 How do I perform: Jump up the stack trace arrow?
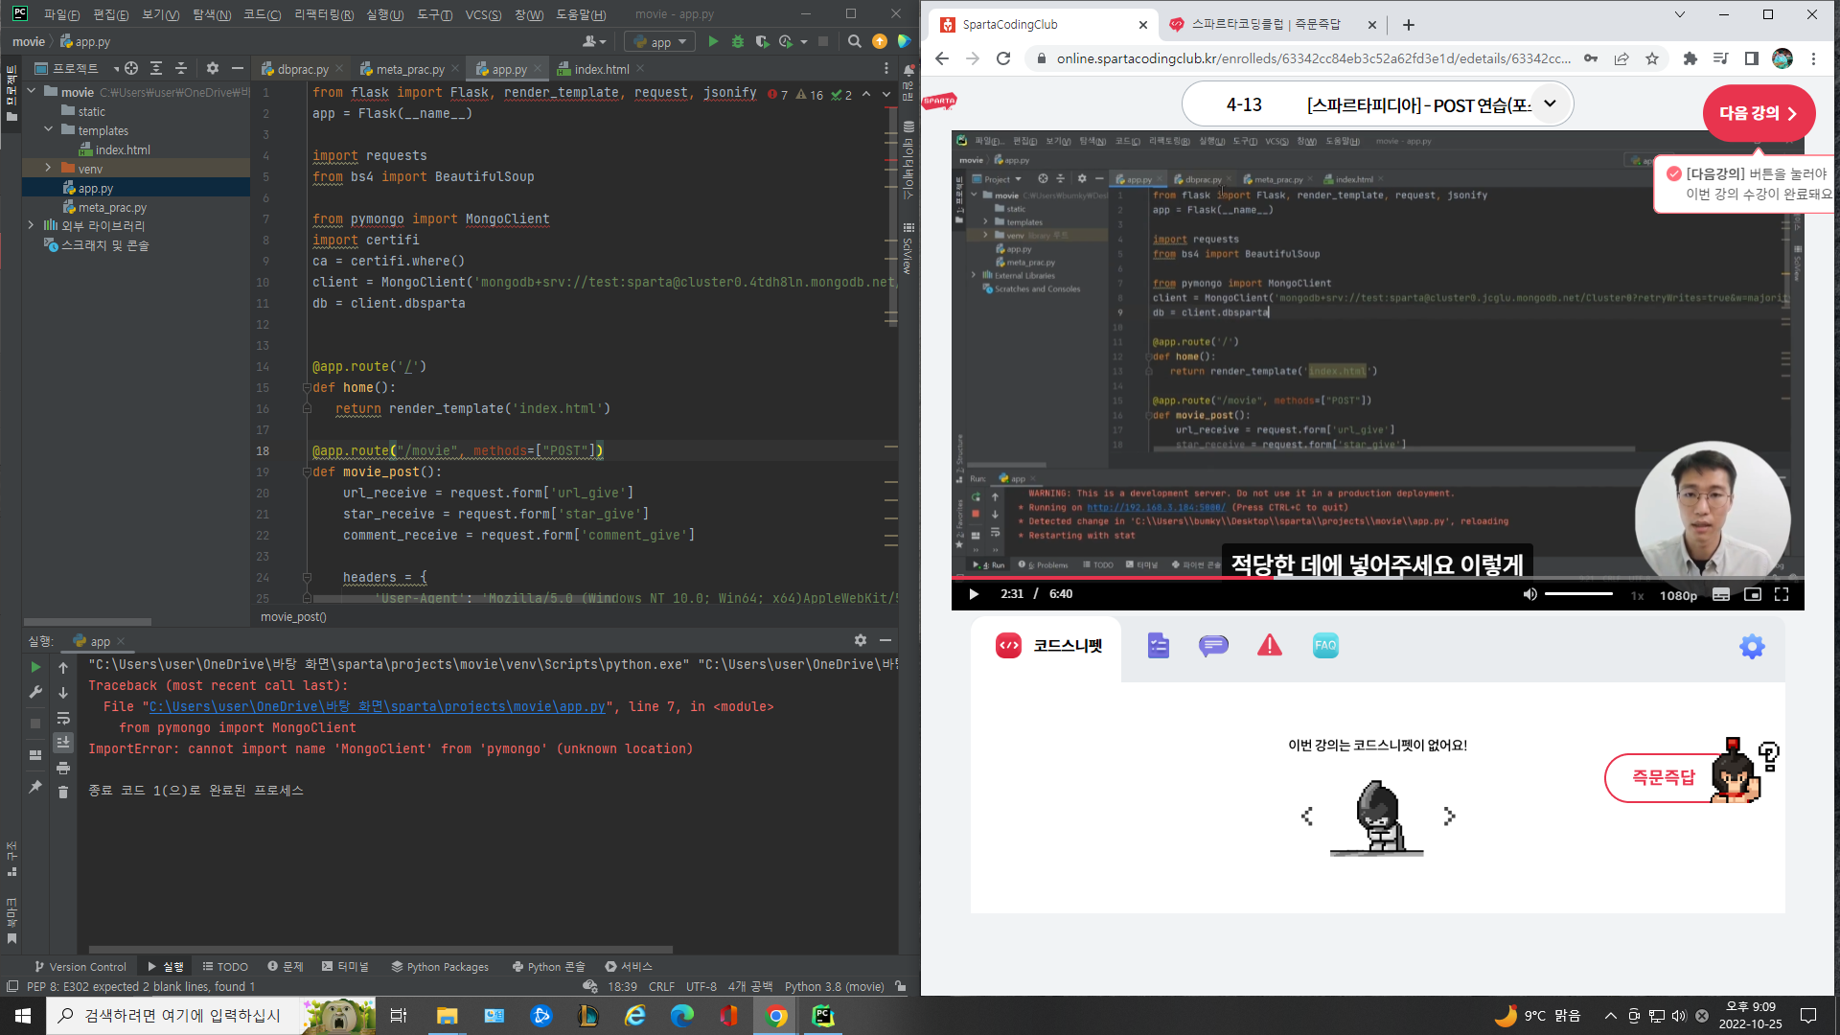tap(63, 667)
